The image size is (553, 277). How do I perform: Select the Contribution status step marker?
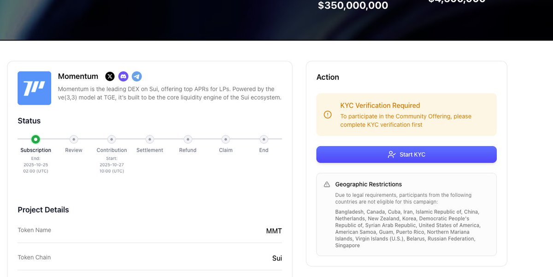[x=112, y=139]
